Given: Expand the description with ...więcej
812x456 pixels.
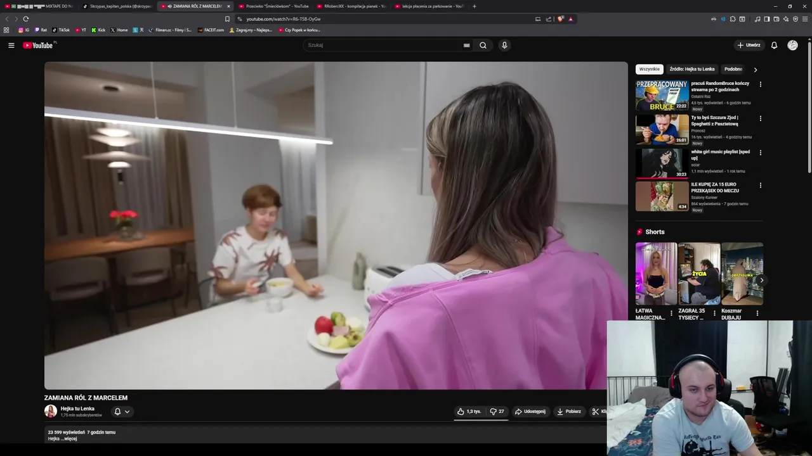Looking at the screenshot, I should click(70, 438).
